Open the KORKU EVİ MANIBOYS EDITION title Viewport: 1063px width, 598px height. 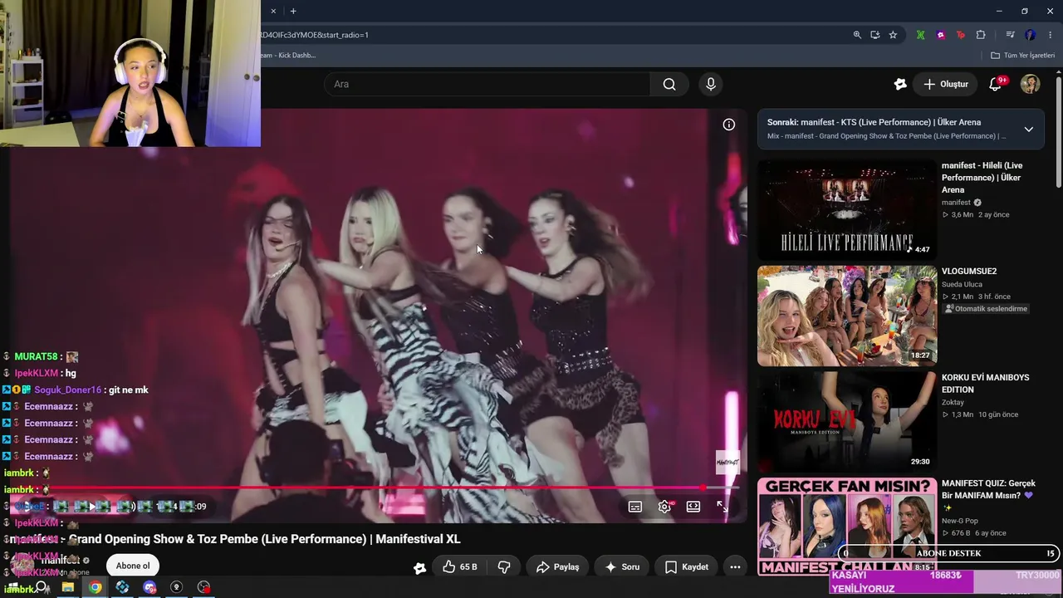[986, 384]
